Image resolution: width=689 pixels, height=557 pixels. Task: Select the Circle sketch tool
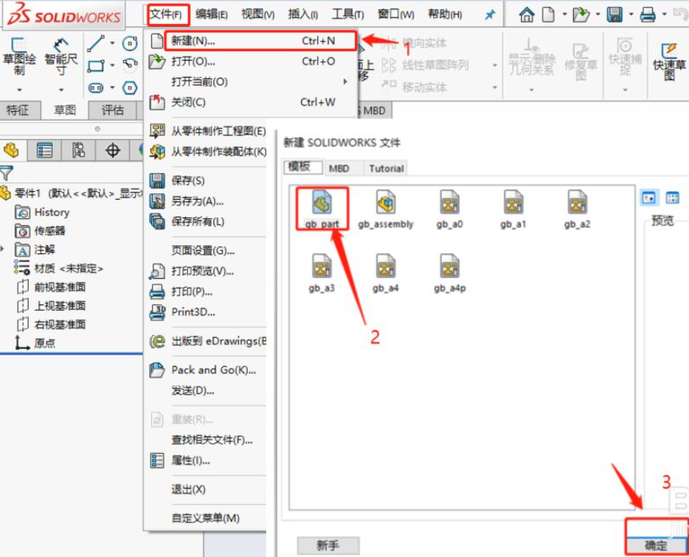[x=129, y=43]
